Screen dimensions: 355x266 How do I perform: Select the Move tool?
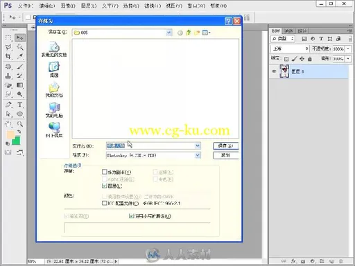(20, 37)
